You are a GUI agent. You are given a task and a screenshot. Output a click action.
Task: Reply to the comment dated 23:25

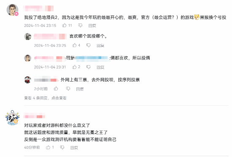pos(100,45)
